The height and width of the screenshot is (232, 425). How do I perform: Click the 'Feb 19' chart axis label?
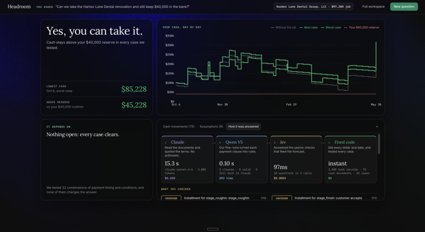(x=291, y=104)
